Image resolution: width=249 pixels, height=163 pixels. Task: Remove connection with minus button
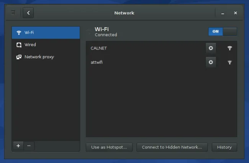tap(29, 146)
